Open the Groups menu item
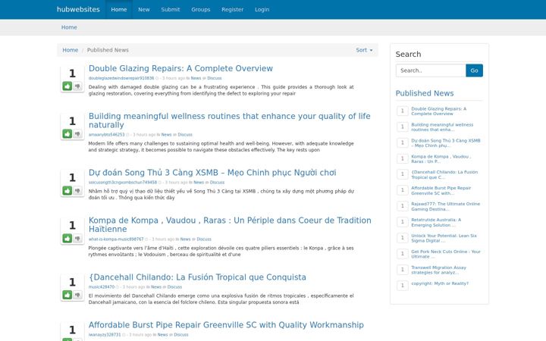Viewport: 546px width, 341px height. click(200, 9)
